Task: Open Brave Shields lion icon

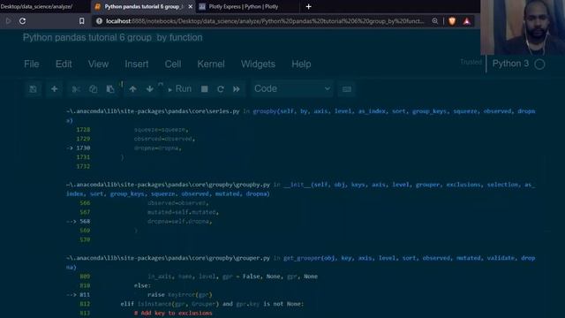Action: coord(452,21)
